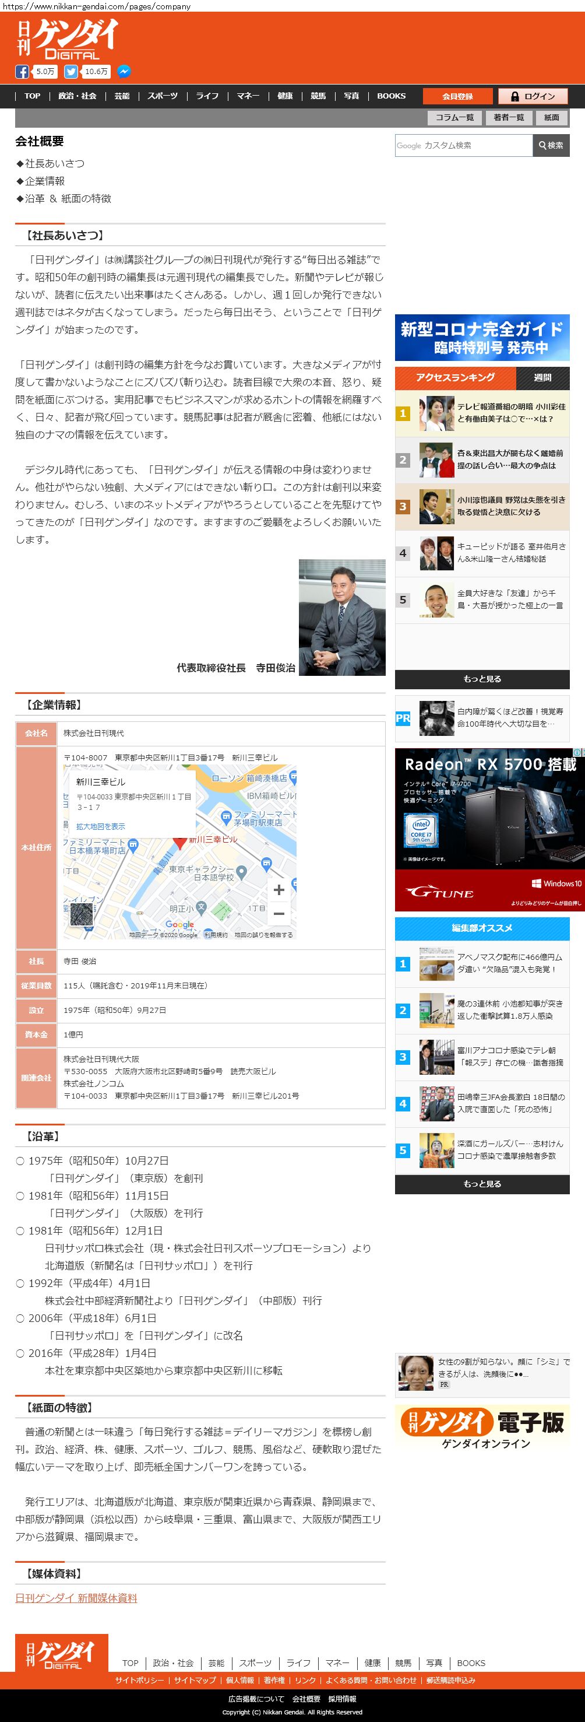Open the Messenger icon in header

pyautogui.click(x=124, y=72)
